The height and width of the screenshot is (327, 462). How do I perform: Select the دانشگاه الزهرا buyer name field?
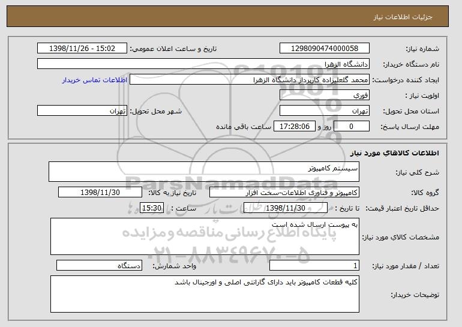click(203, 64)
